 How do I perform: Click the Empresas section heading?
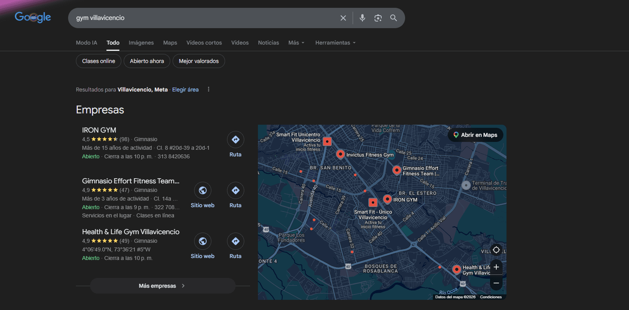tap(100, 110)
